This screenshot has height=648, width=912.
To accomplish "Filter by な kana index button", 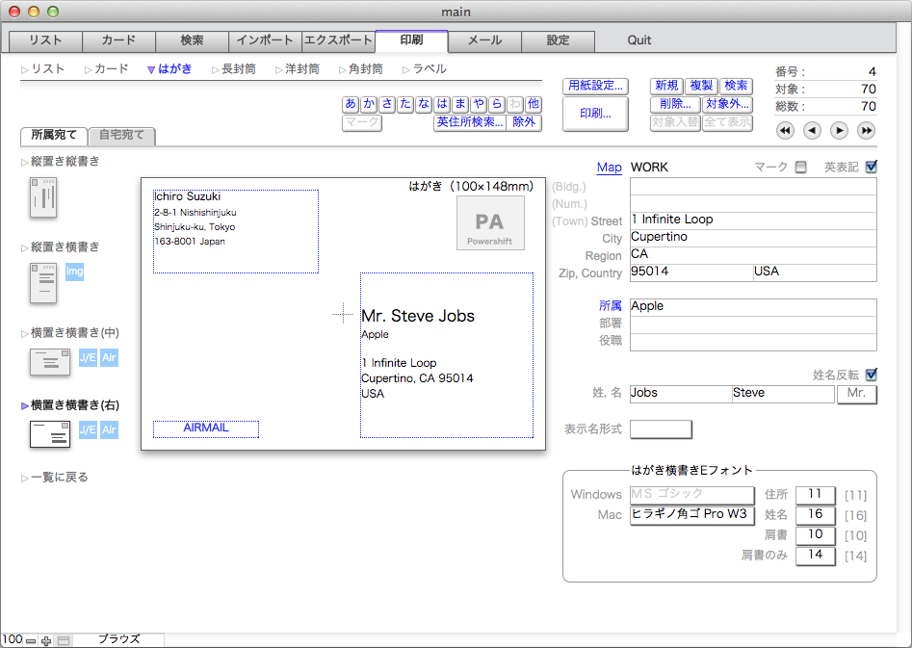I will click(424, 104).
